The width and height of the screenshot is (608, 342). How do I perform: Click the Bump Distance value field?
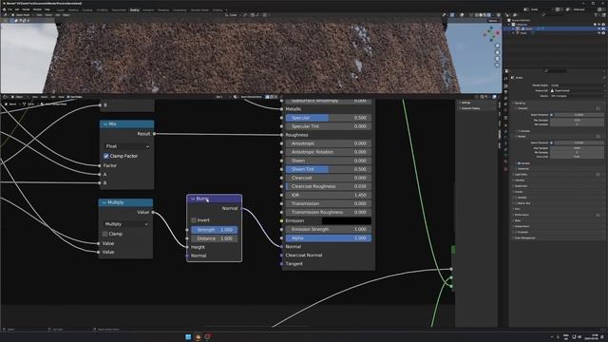(215, 238)
